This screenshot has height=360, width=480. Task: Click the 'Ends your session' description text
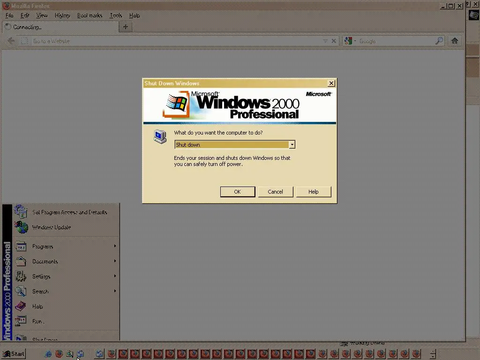(x=232, y=161)
